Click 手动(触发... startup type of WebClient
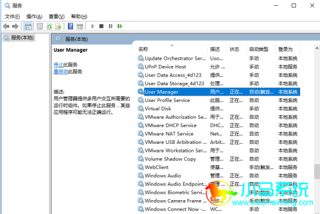This screenshot has height=214, width=320. (261, 168)
